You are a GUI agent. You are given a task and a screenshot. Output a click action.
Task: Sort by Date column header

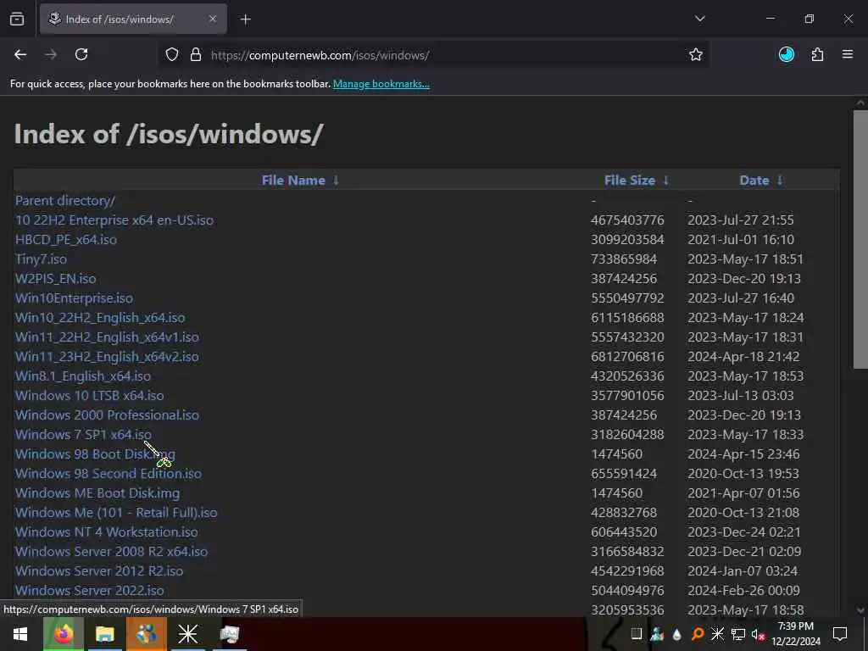754,181
